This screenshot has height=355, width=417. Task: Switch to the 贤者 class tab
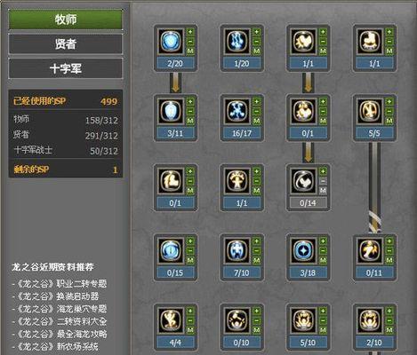pos(65,44)
